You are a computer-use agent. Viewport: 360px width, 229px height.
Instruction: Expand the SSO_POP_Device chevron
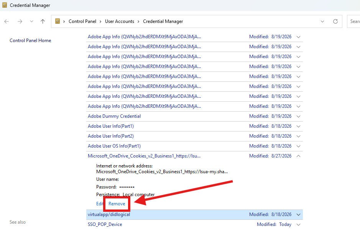[299, 224]
